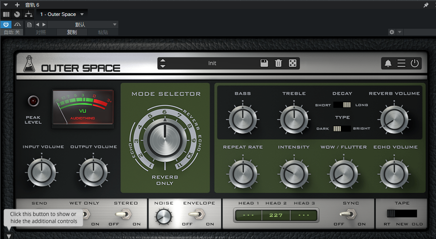
Task: Open the Init preset name list
Action: tap(212, 63)
